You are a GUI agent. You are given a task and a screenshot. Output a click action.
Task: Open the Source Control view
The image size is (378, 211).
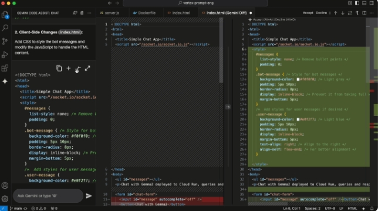(5, 41)
